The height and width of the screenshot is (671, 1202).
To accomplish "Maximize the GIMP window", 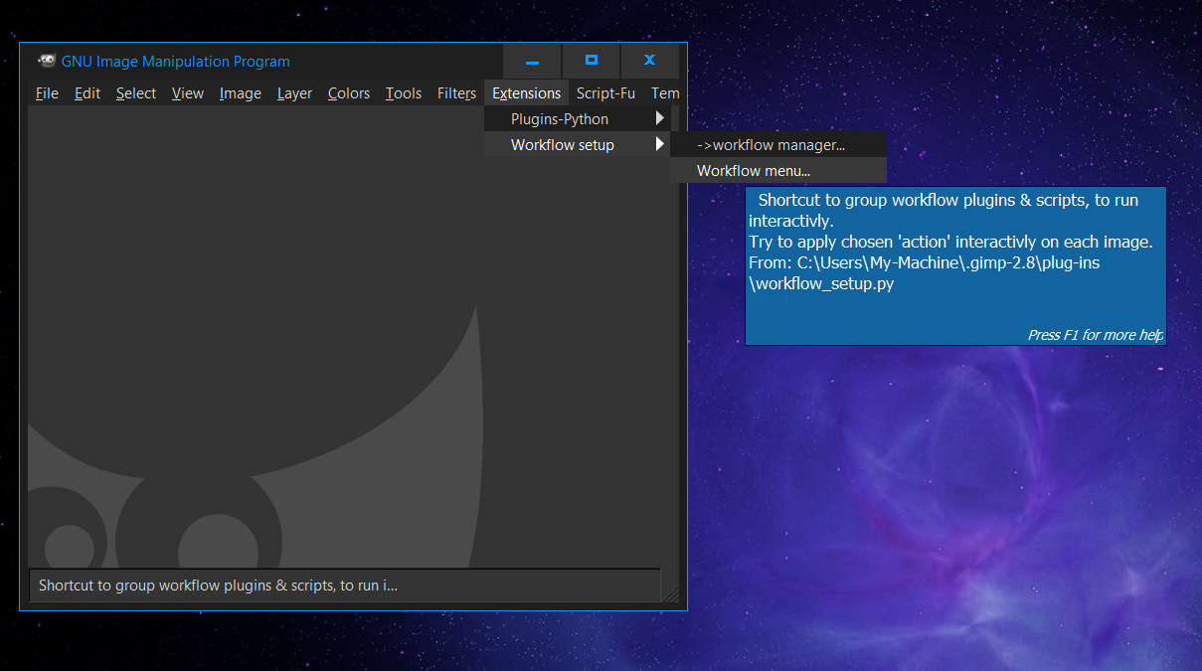I will click(591, 61).
